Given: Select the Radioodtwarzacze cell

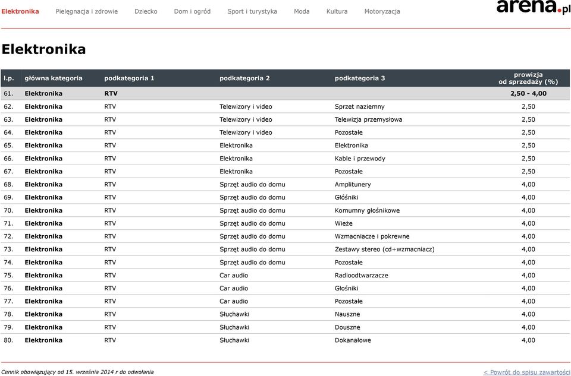Looking at the screenshot, I should click(361, 275).
